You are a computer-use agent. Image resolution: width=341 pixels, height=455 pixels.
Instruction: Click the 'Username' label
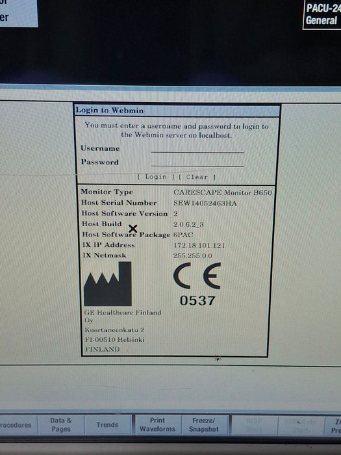[x=100, y=148]
